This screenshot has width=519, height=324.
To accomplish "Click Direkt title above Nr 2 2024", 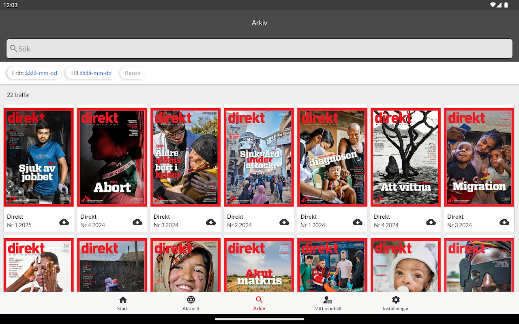I will click(x=235, y=217).
